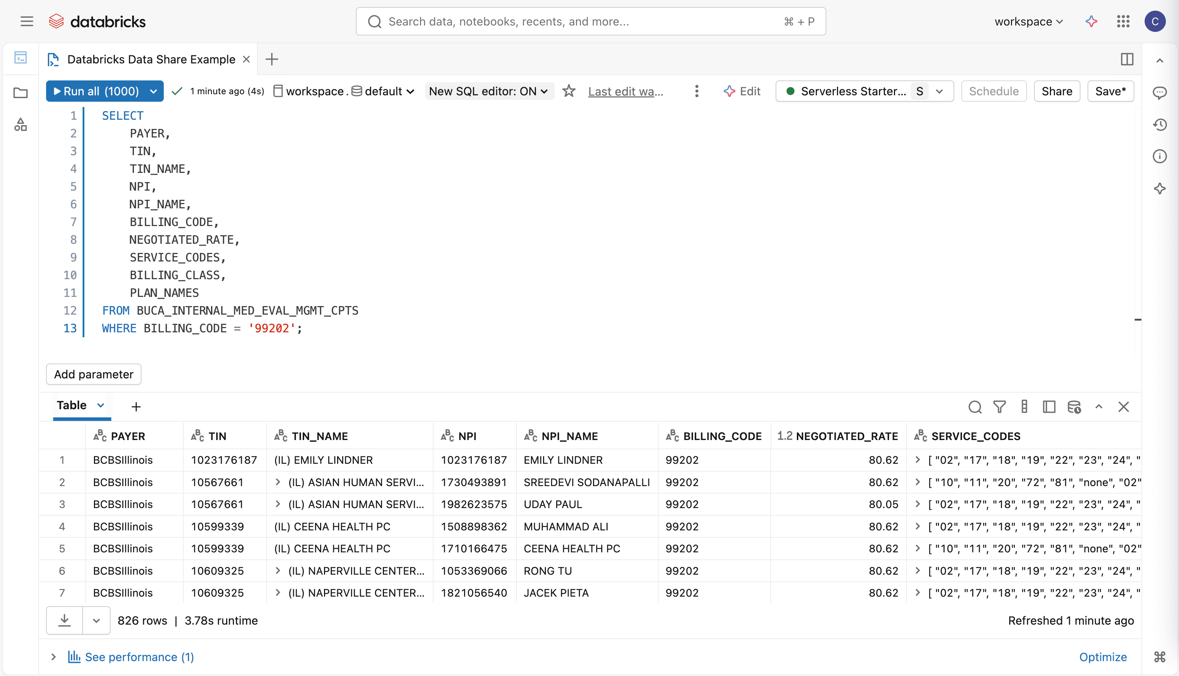This screenshot has width=1179, height=676.
Task: Click the Optimize link at the bottom
Action: 1103,657
